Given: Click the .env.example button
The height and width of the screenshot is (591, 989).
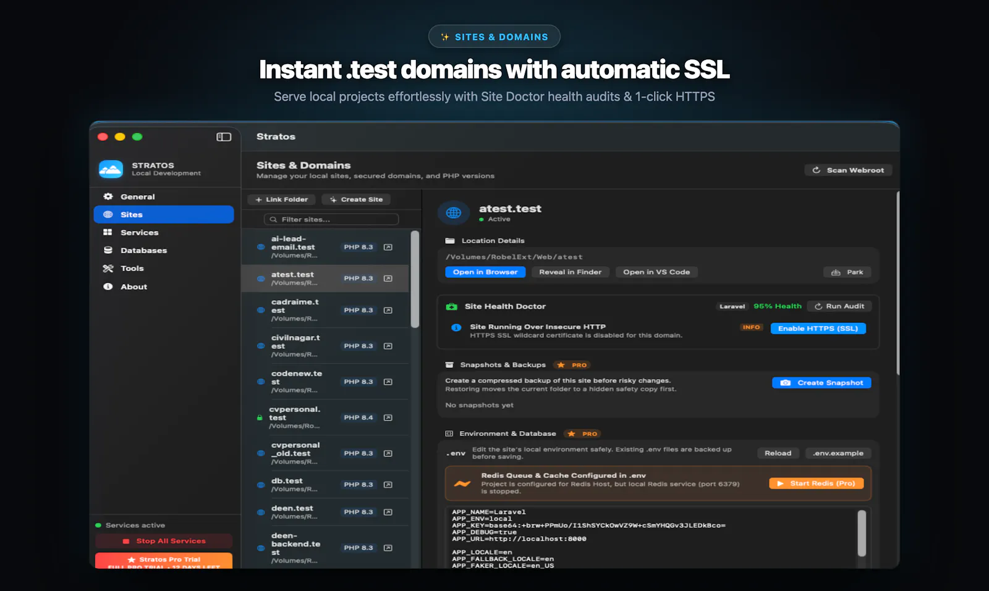Looking at the screenshot, I should [x=838, y=453].
